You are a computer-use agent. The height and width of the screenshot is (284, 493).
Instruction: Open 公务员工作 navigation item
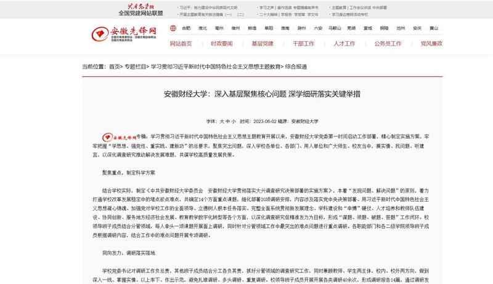[388, 44]
